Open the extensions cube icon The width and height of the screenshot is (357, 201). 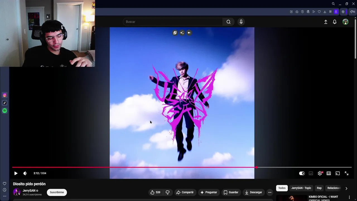[343, 12]
